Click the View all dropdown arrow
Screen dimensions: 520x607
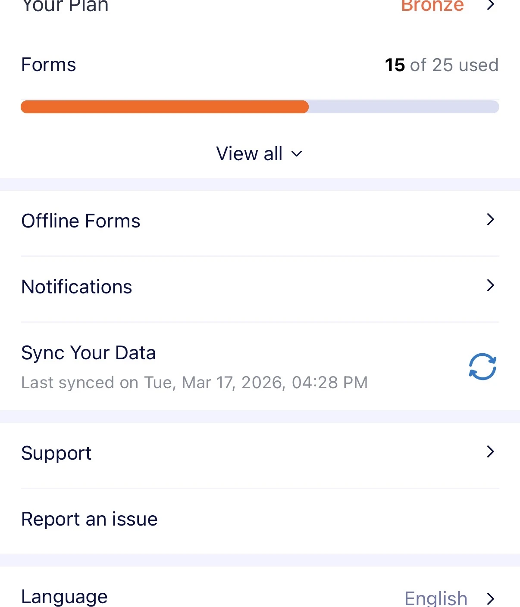[296, 154]
